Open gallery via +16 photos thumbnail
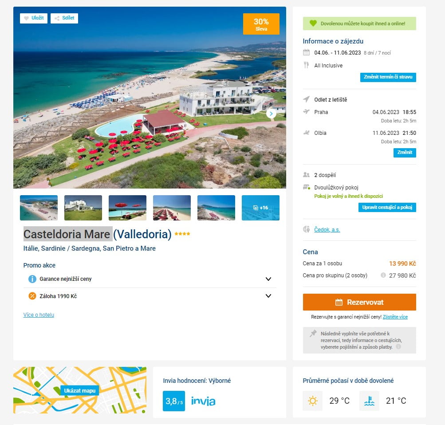The image size is (445, 425). pyautogui.click(x=260, y=208)
